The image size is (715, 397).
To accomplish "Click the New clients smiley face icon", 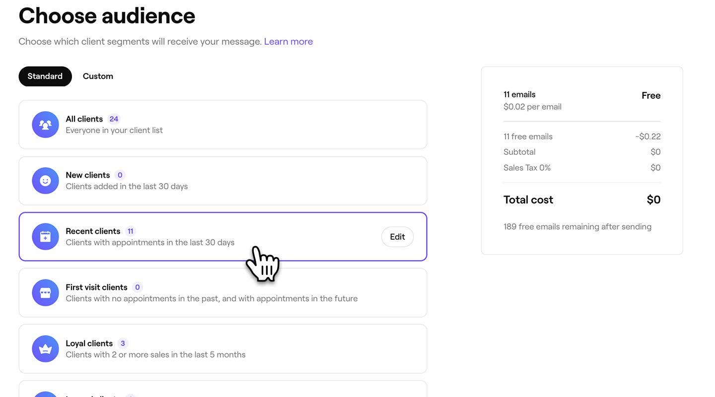I will pos(45,181).
